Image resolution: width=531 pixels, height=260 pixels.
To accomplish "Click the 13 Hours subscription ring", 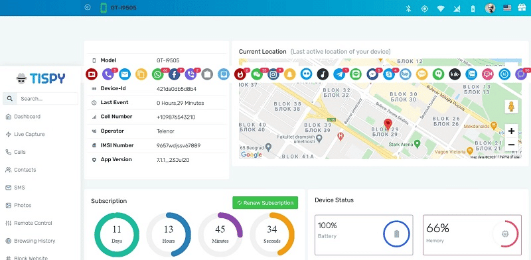I will click(169, 235).
